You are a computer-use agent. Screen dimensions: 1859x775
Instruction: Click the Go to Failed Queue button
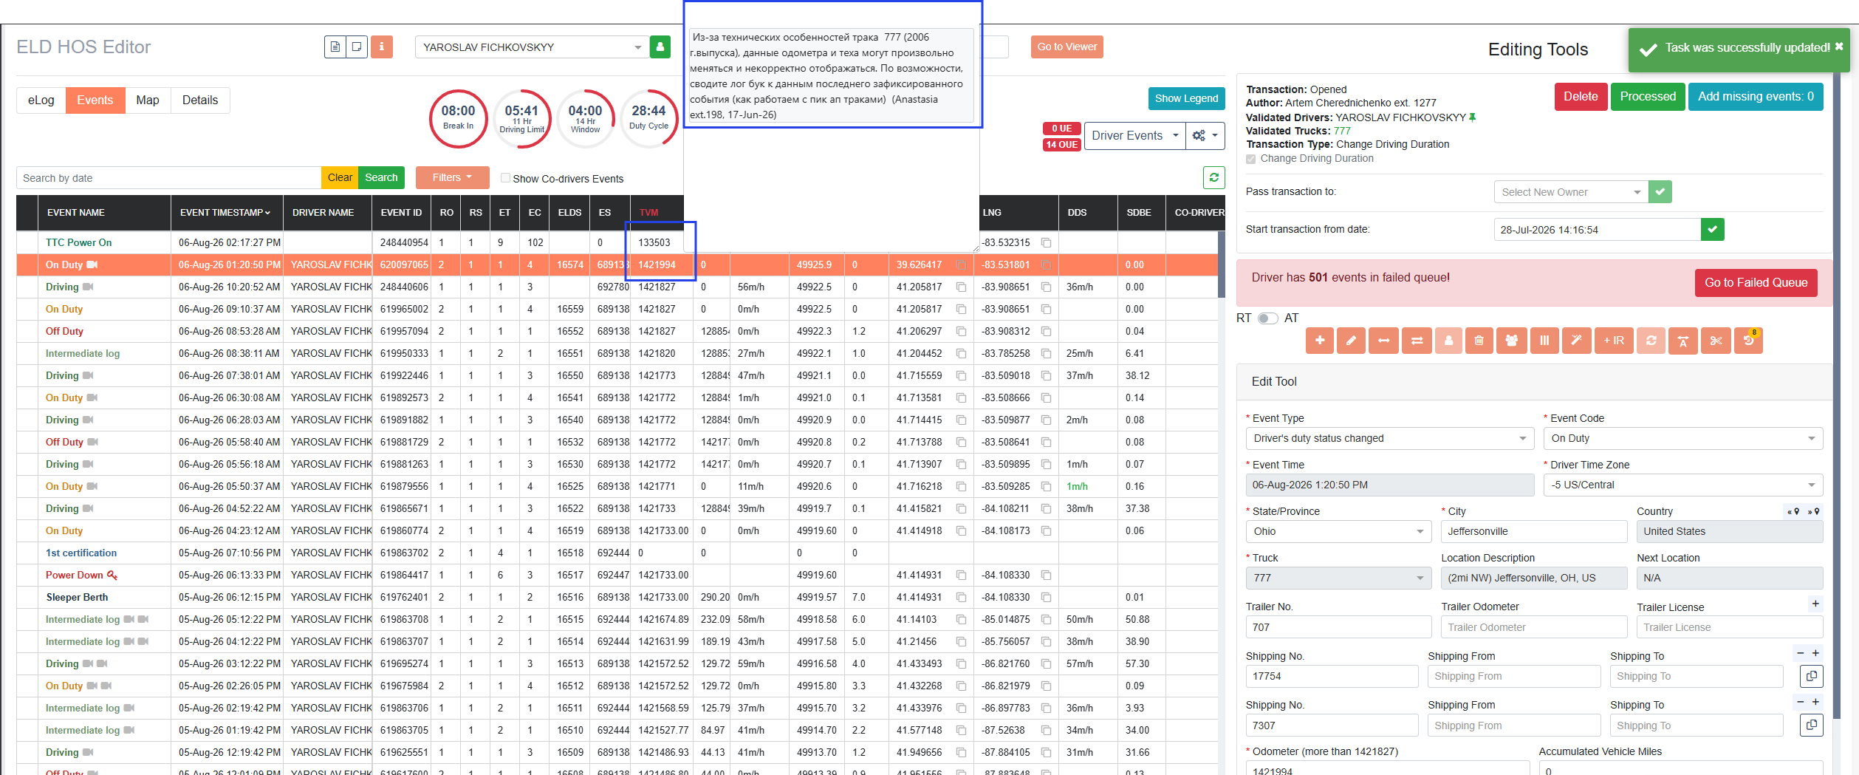(x=1756, y=282)
